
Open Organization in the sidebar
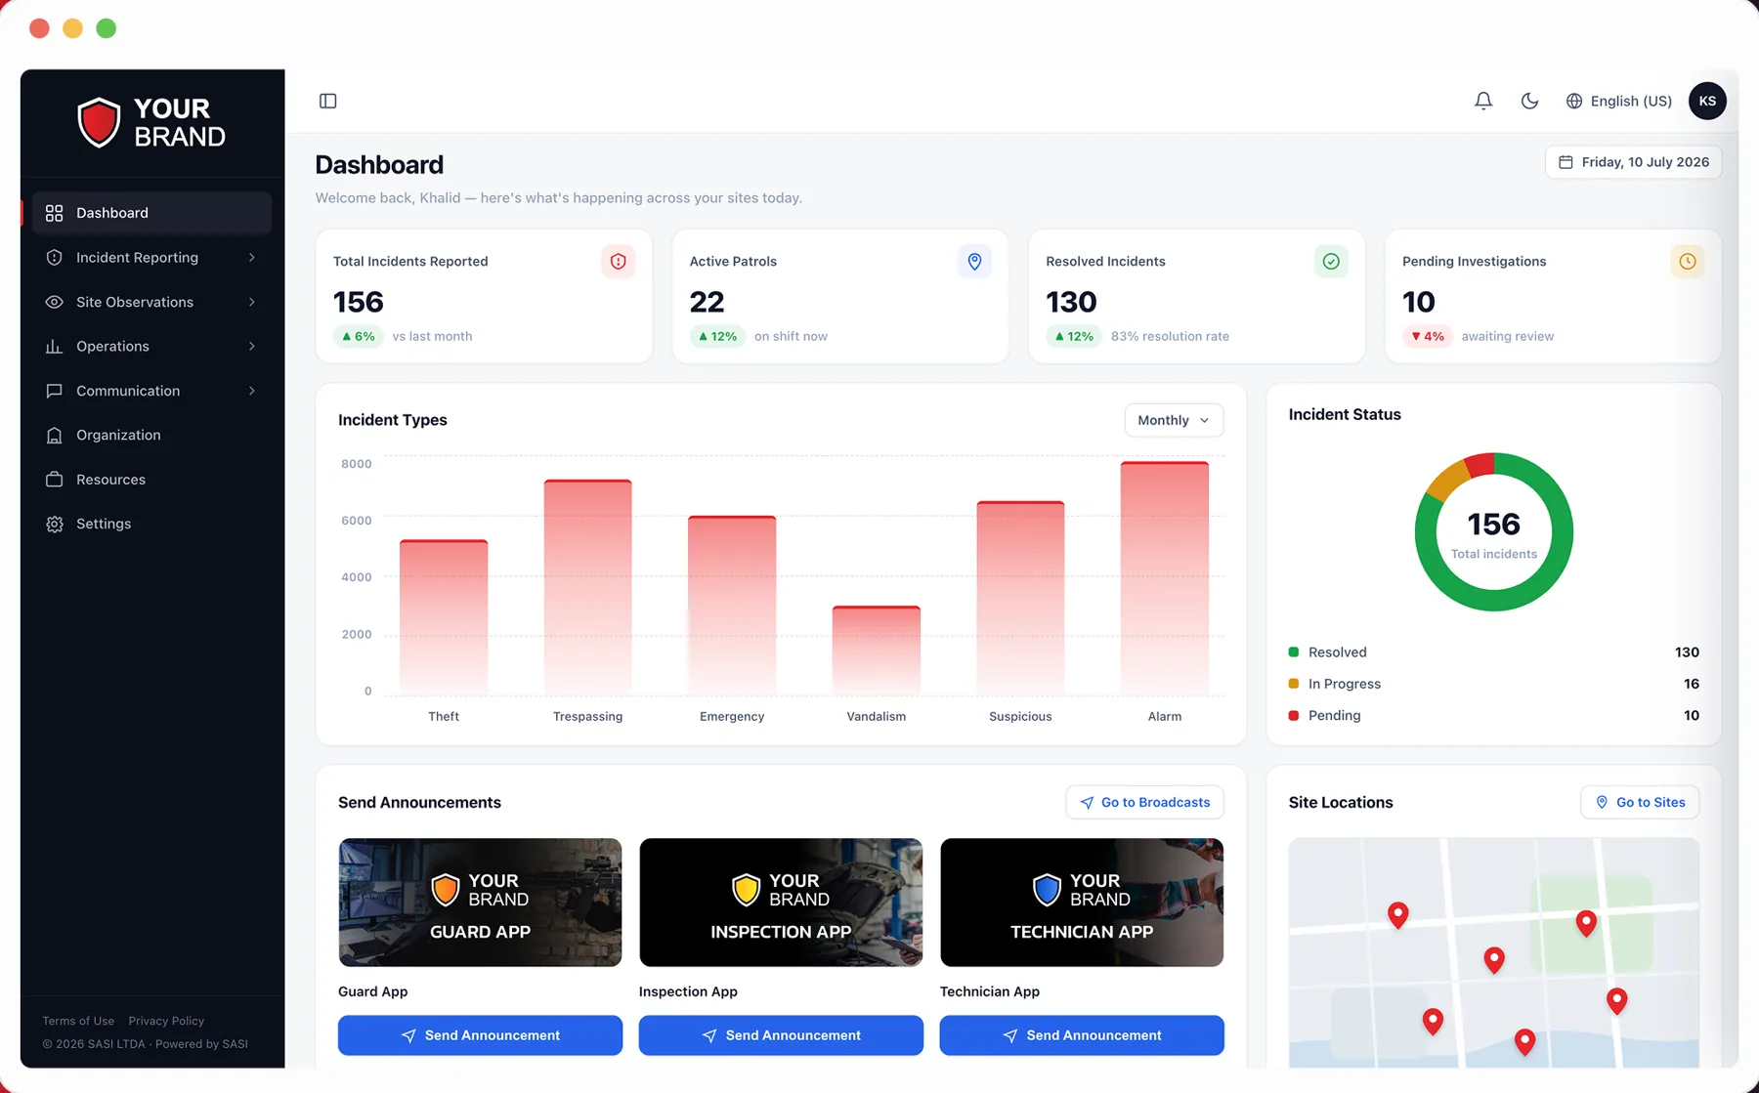pos(151,435)
